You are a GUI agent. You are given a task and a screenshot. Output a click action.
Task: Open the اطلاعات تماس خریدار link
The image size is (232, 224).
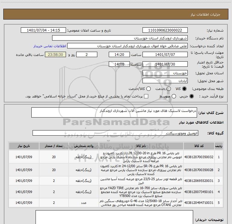pos(50,46)
